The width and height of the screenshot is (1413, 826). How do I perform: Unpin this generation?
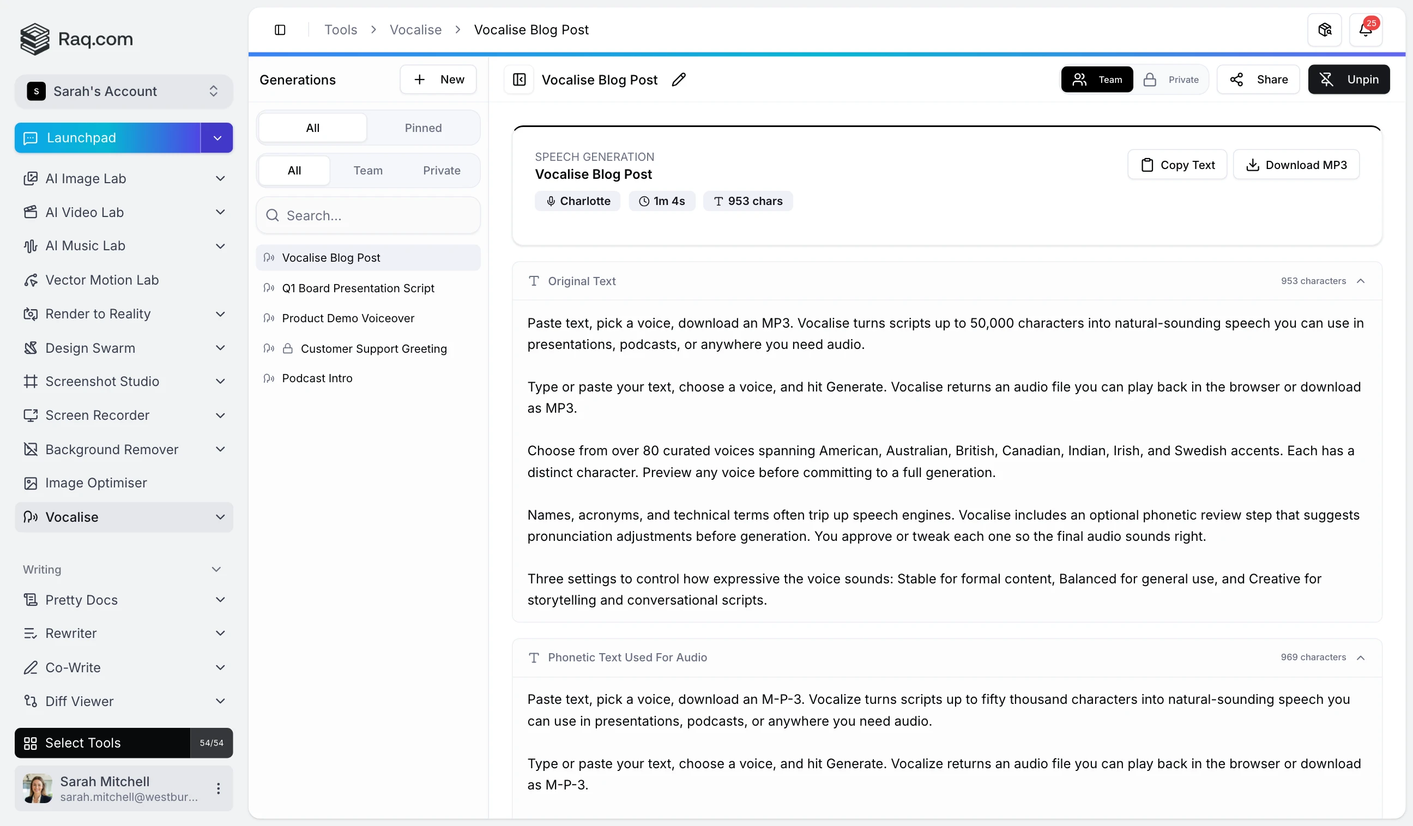click(1349, 80)
